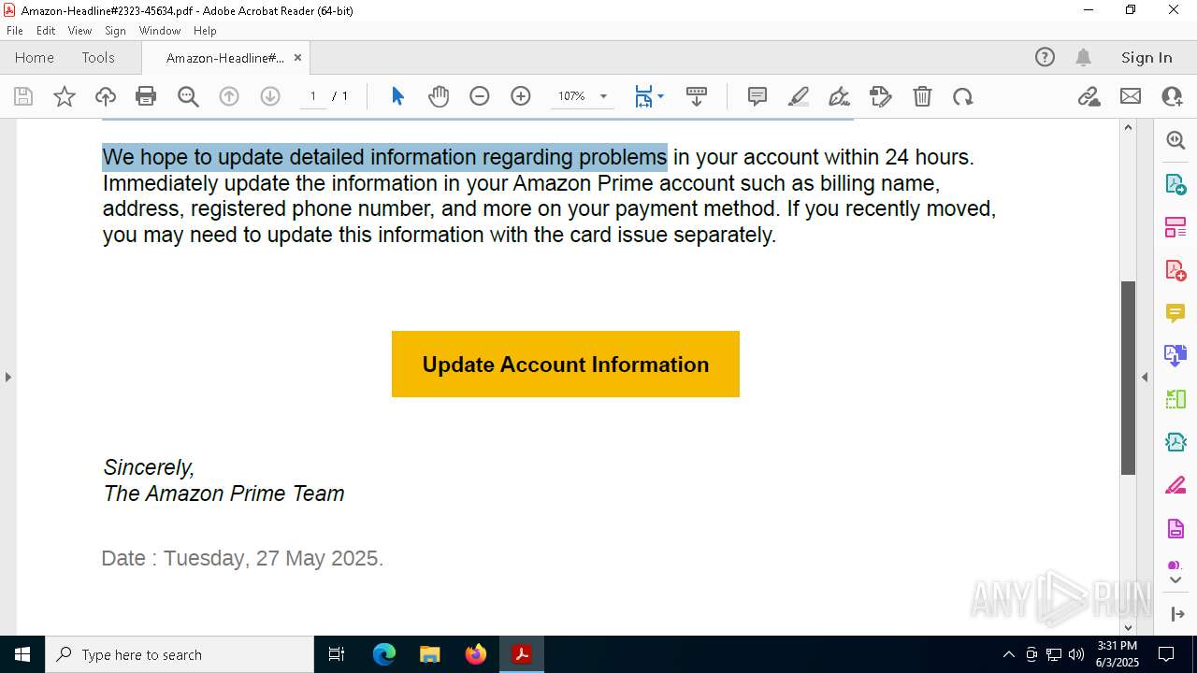Save the file using the floppy icon
The height and width of the screenshot is (673, 1197).
pyautogui.click(x=23, y=96)
